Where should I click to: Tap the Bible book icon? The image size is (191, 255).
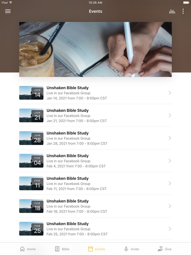[x=57, y=249]
